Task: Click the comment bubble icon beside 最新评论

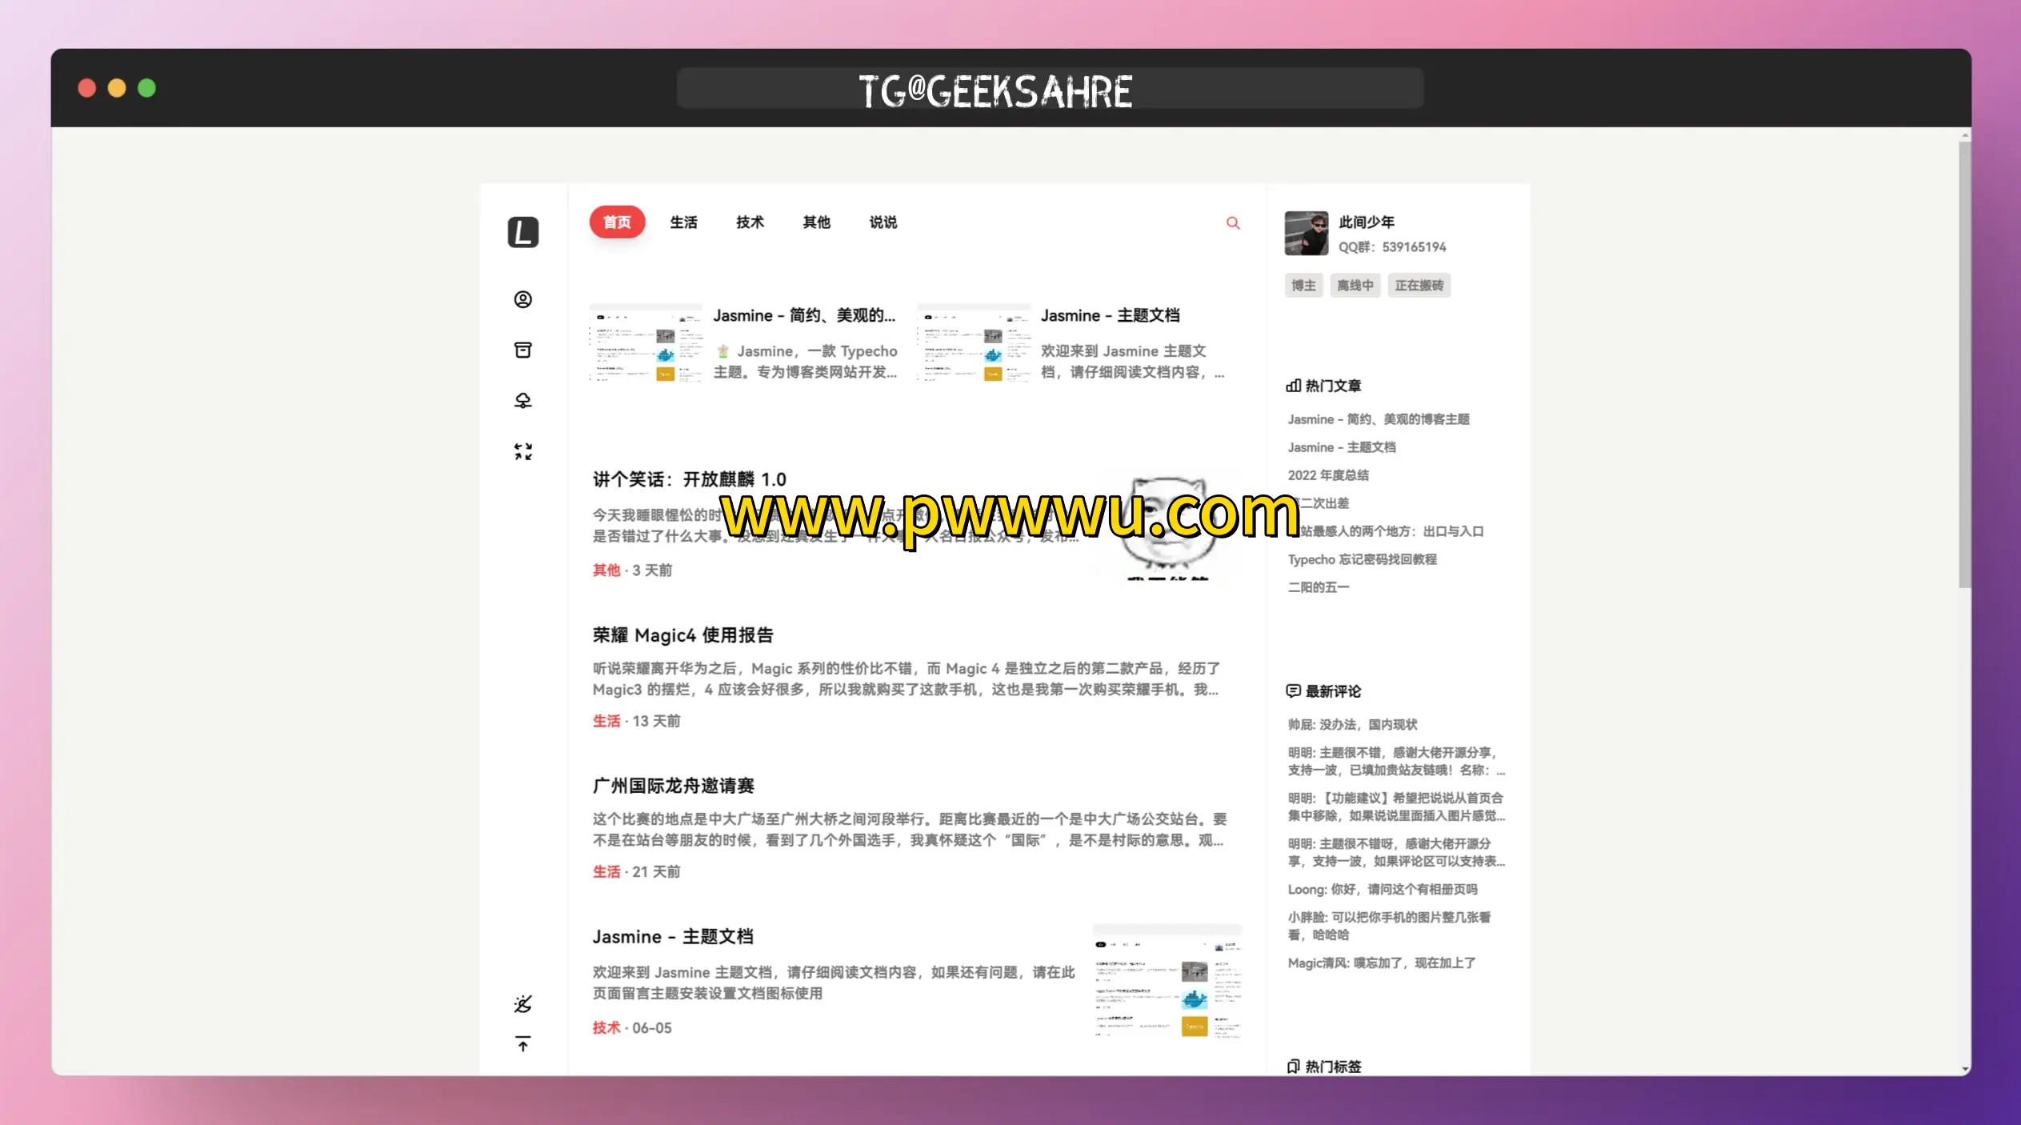Action: pos(1294,691)
